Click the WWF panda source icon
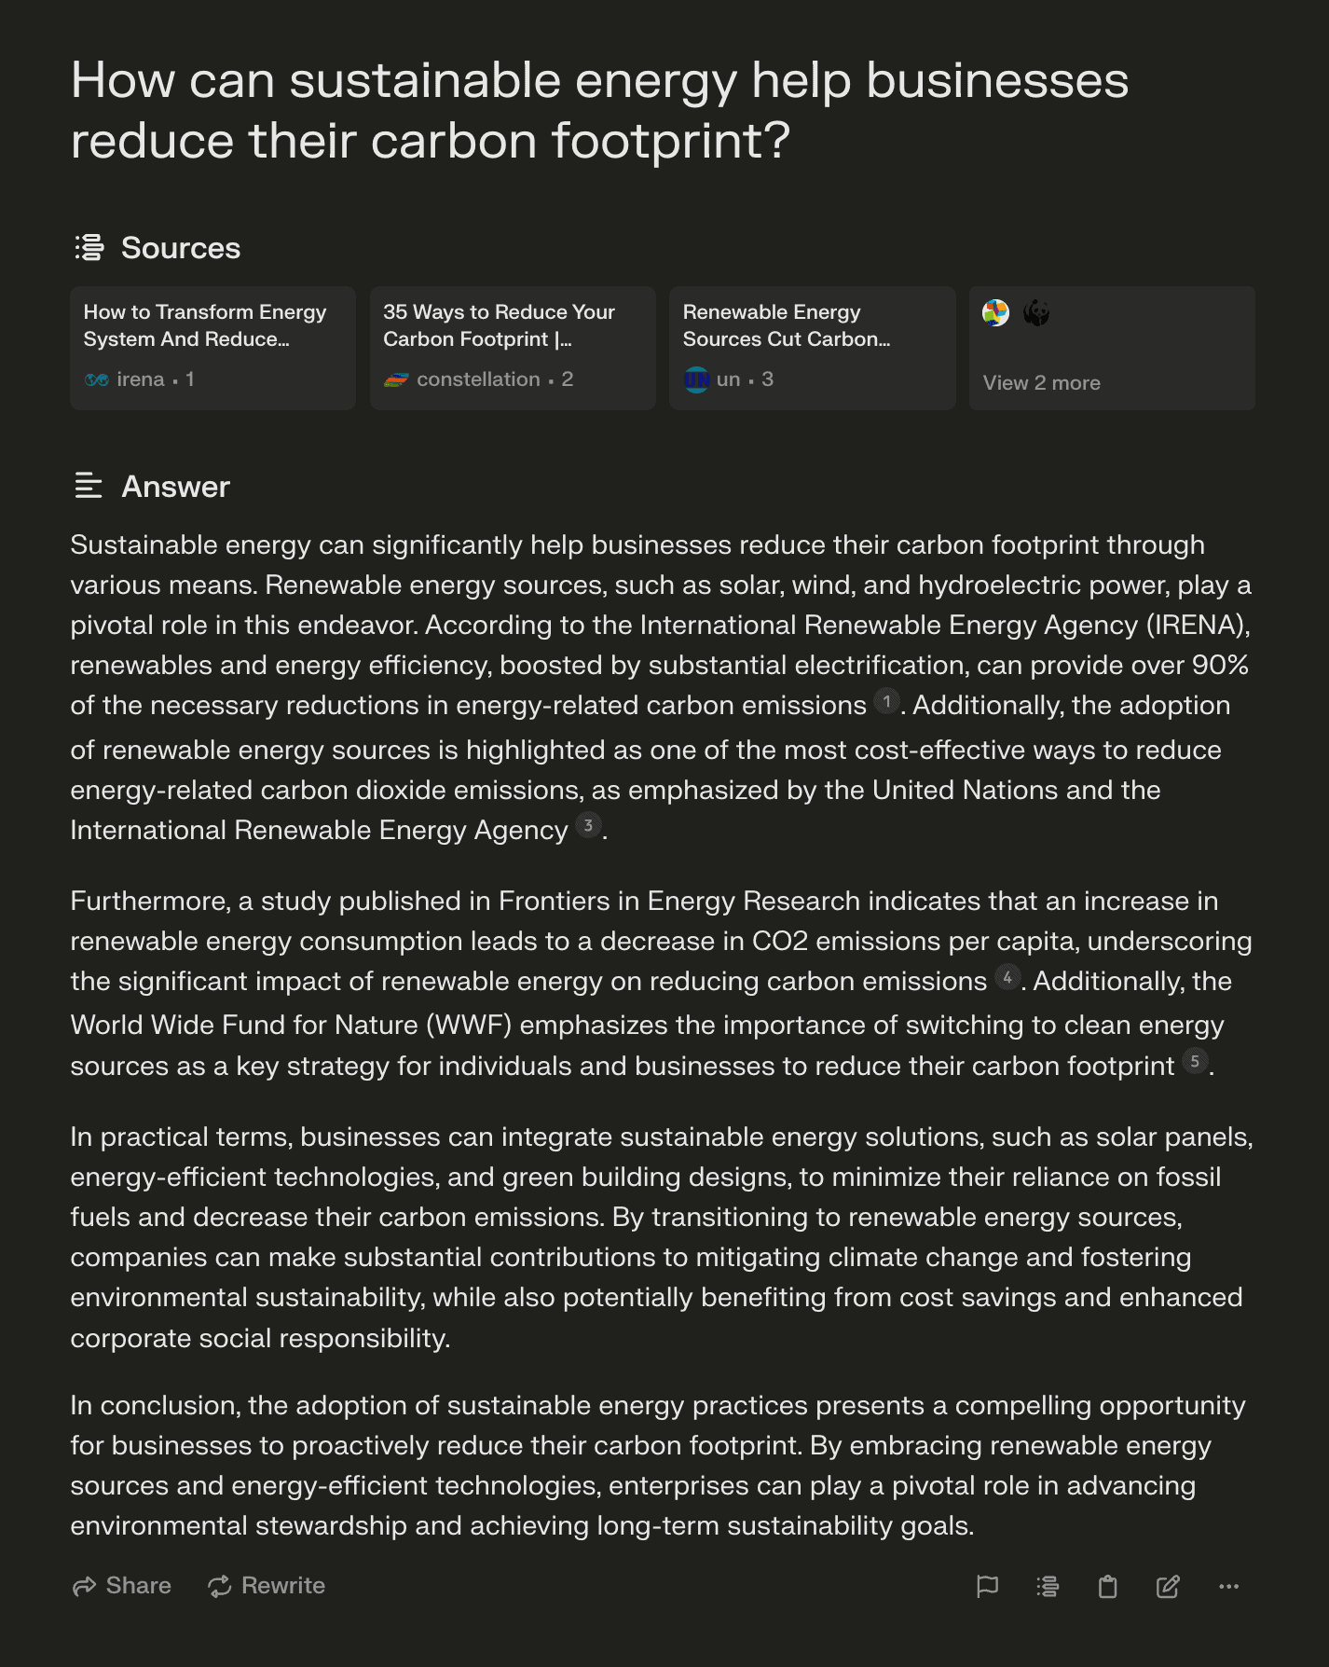 [x=1036, y=313]
